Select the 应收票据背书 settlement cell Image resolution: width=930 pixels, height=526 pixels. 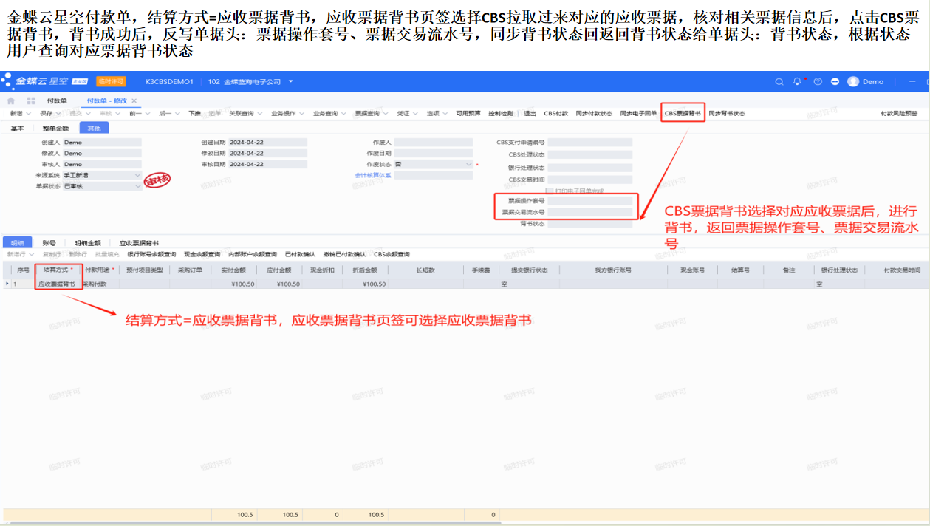(x=57, y=284)
